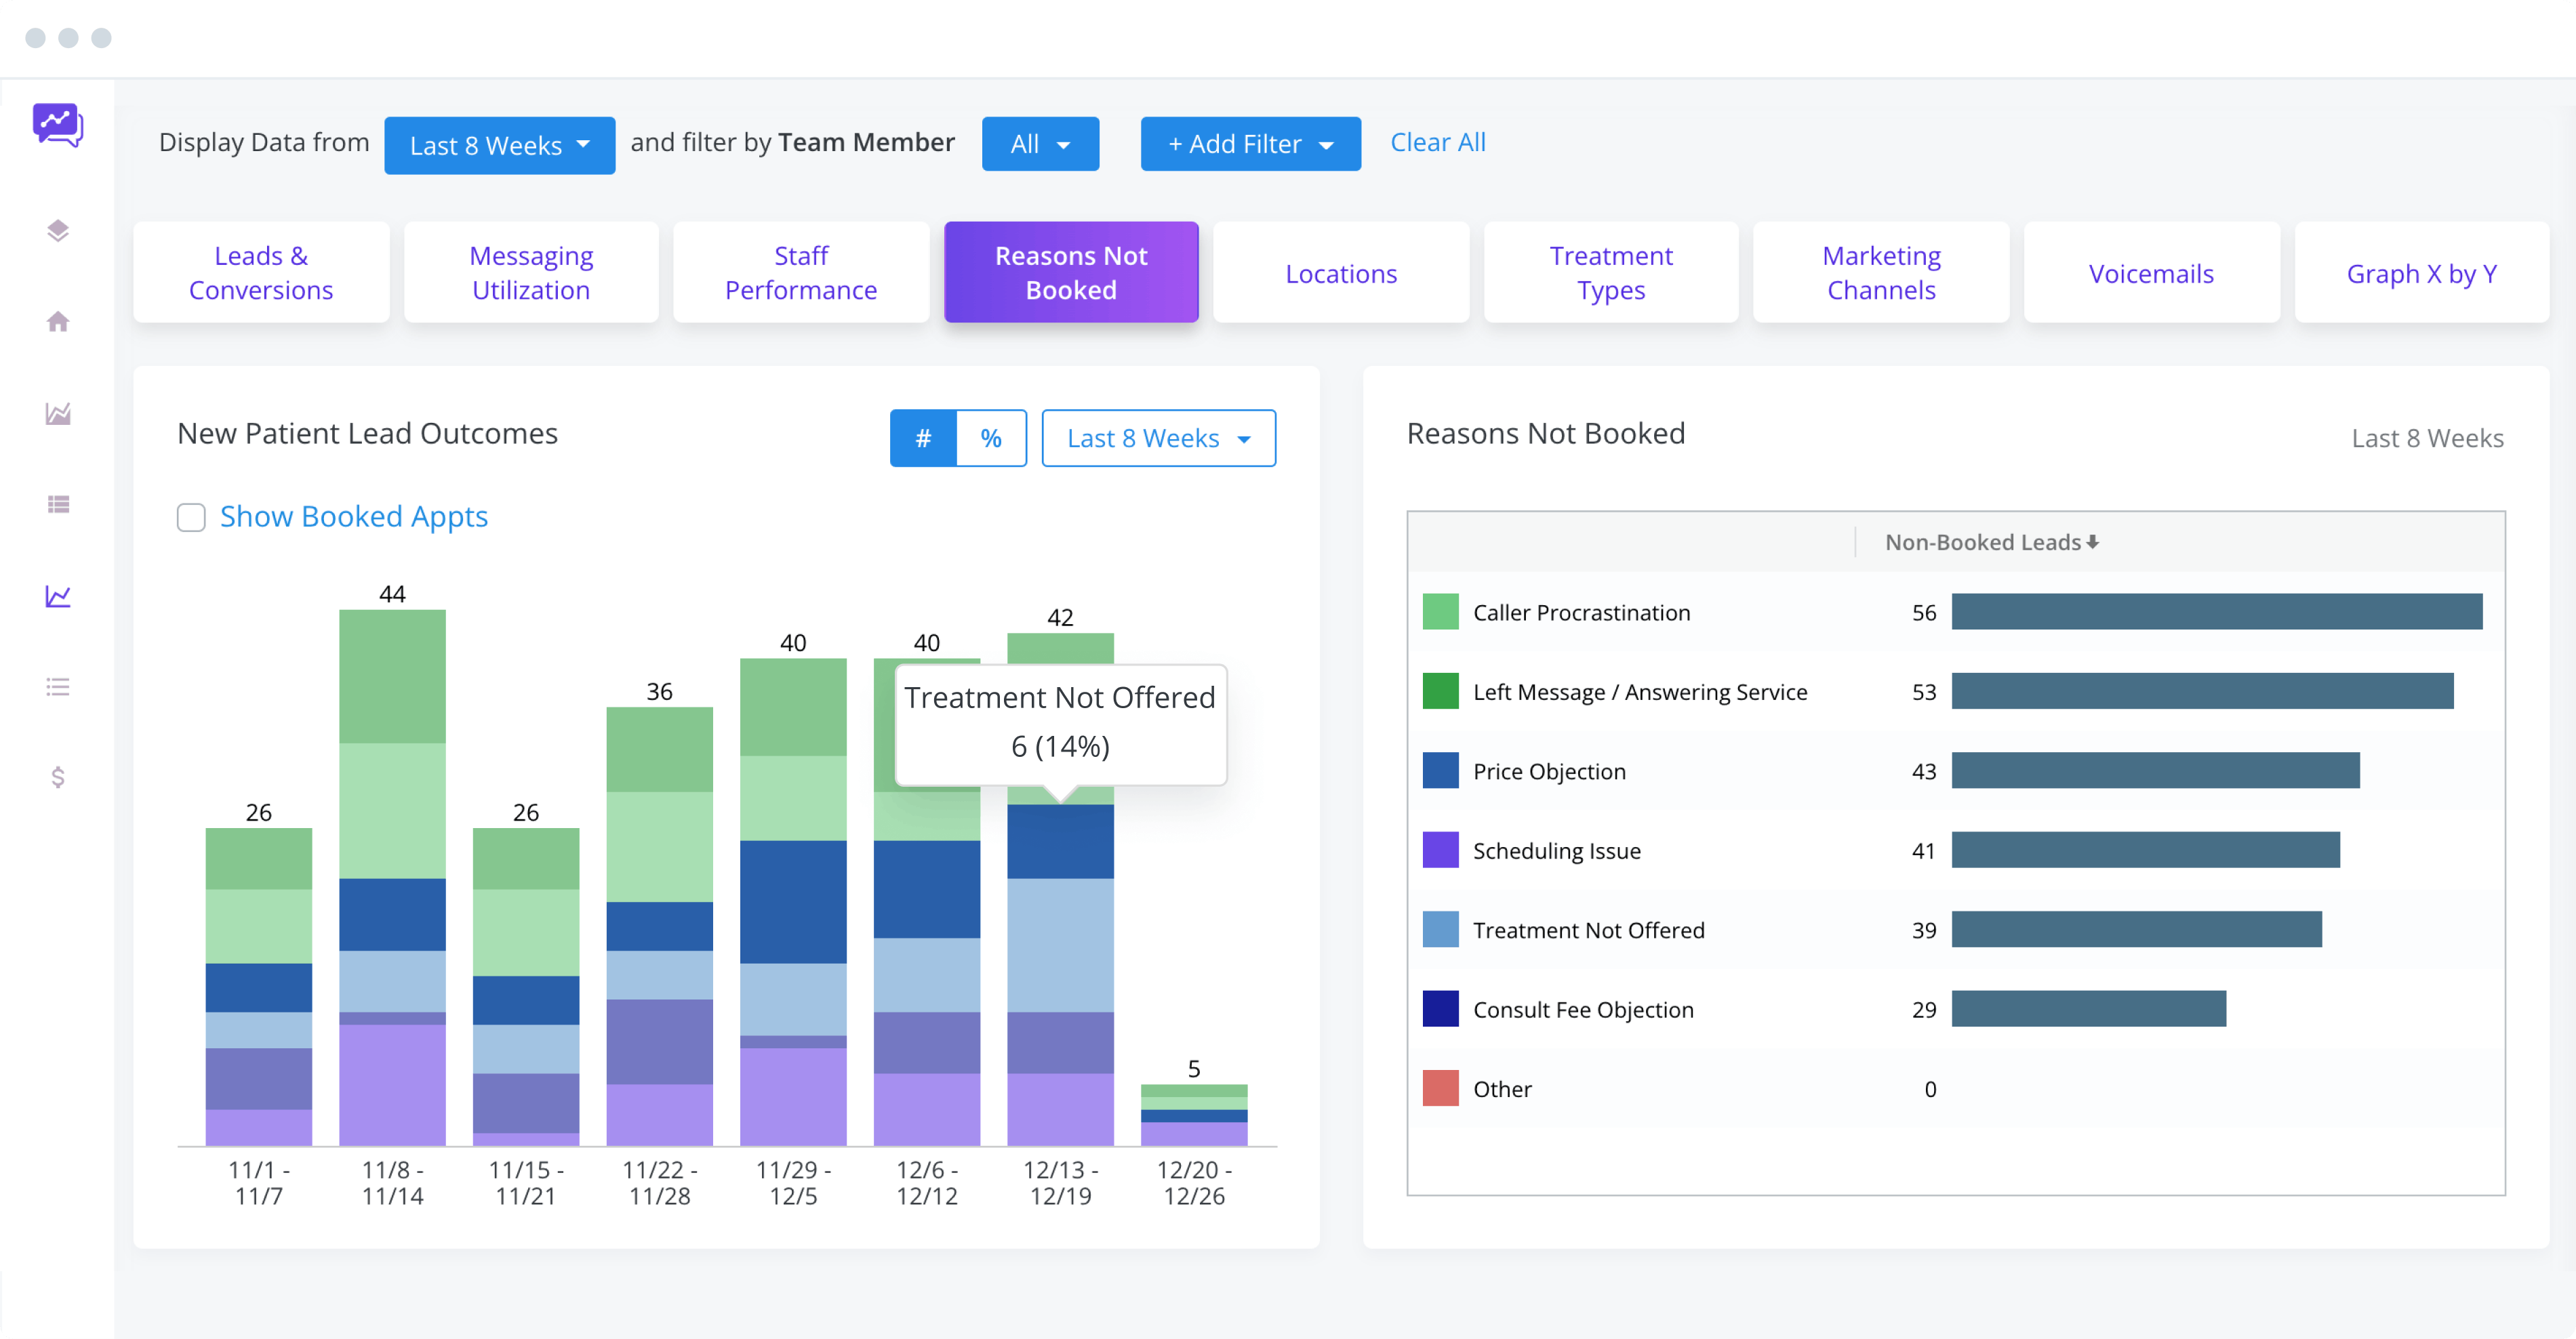Expand the Team Member All dropdown

[1040, 144]
